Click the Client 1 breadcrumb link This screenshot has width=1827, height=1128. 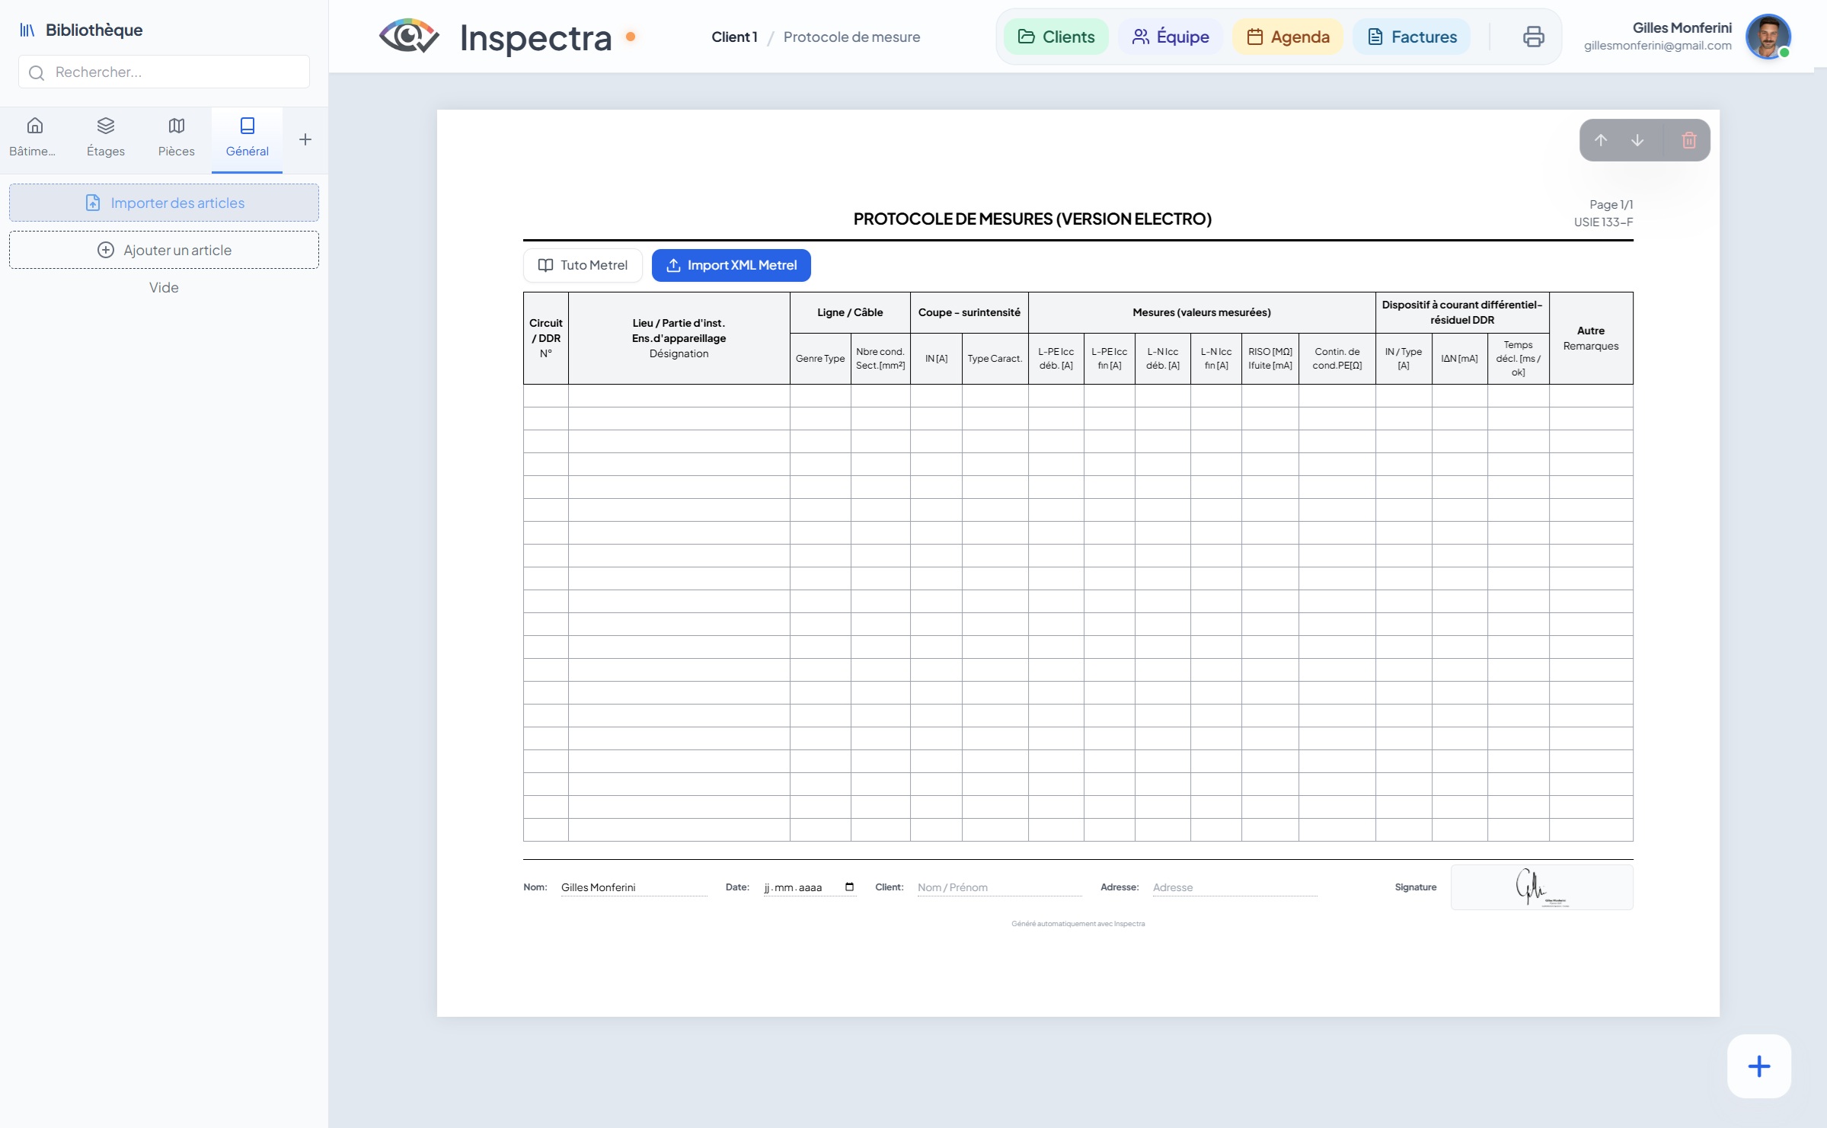click(x=733, y=37)
